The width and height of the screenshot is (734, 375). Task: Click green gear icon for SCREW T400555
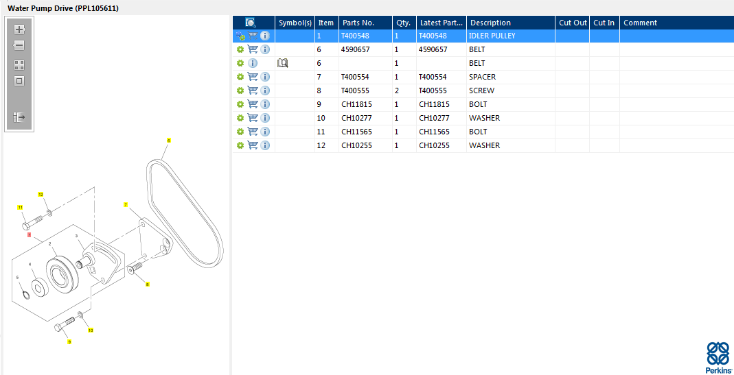pos(240,90)
